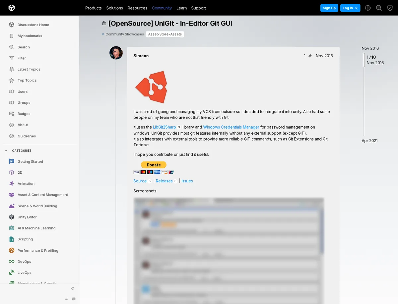This screenshot has width=398, height=304.
Task: Click the DevOps infinity icon
Action: coord(12,261)
